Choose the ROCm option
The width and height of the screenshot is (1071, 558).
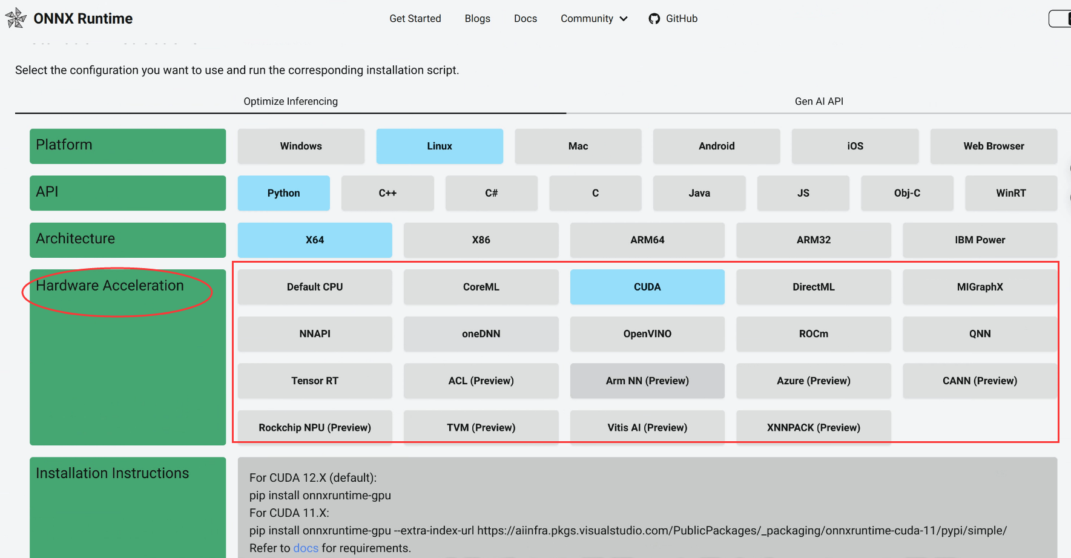[814, 333]
